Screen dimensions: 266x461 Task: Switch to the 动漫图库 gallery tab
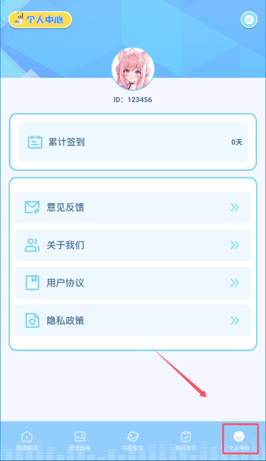point(80,441)
